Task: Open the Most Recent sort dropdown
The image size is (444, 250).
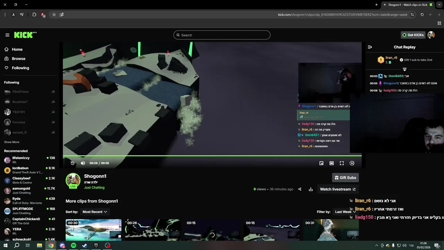Action: [95, 212]
